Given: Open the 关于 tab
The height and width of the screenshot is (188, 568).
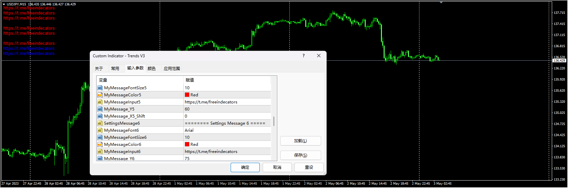Looking at the screenshot, I should point(99,69).
